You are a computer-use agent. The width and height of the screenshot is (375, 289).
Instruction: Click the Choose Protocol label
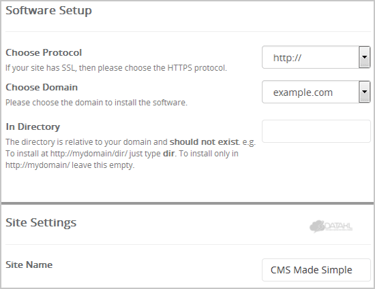coord(44,52)
